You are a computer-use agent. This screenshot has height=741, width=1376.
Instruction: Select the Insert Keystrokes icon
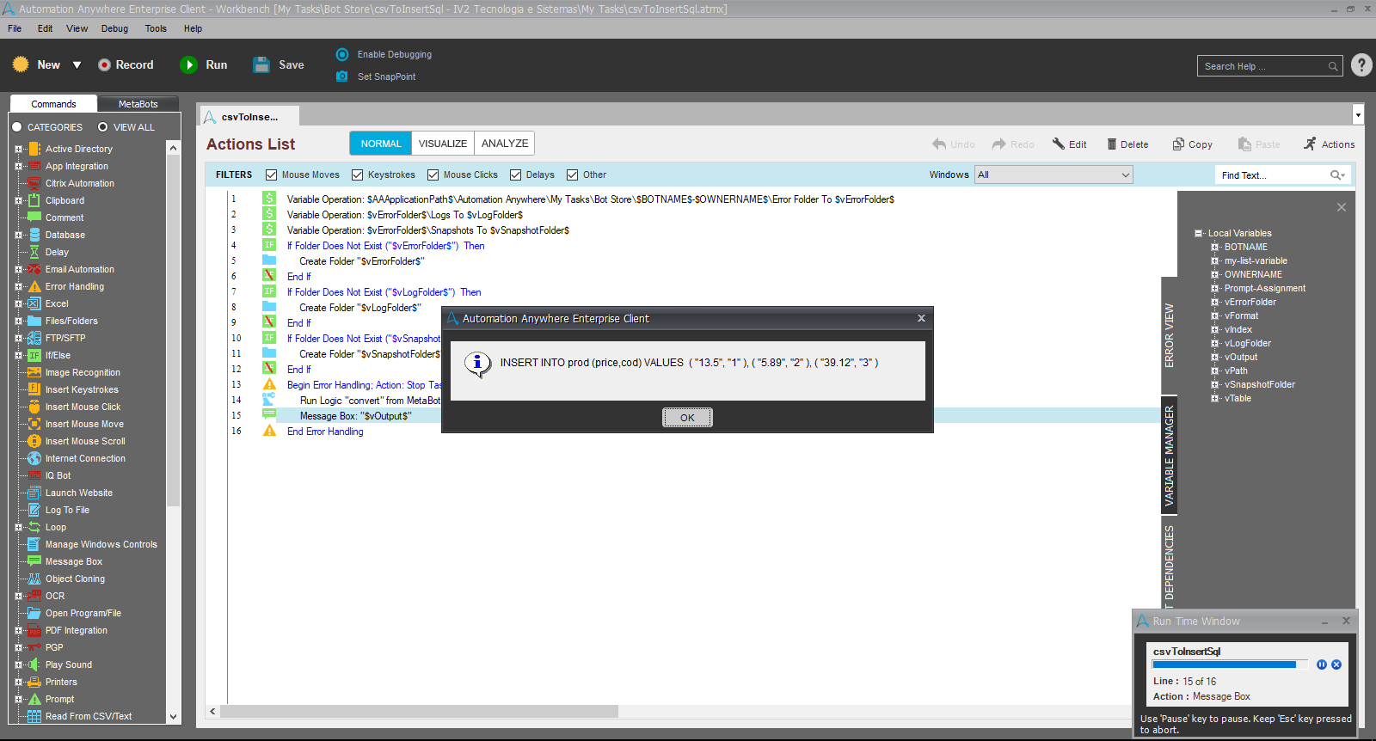pos(34,389)
